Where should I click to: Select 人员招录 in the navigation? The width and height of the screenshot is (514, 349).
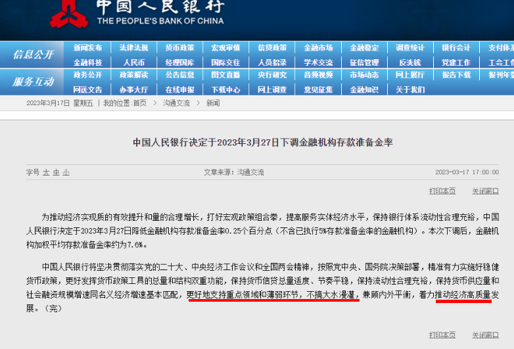(x=272, y=62)
